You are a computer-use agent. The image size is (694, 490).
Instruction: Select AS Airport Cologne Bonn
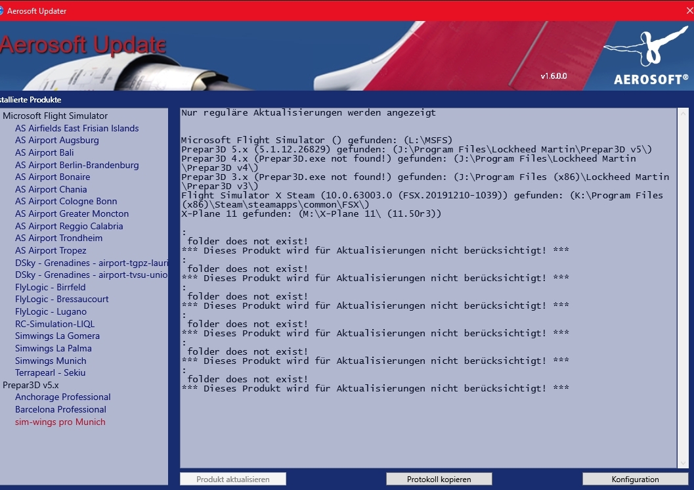point(66,201)
